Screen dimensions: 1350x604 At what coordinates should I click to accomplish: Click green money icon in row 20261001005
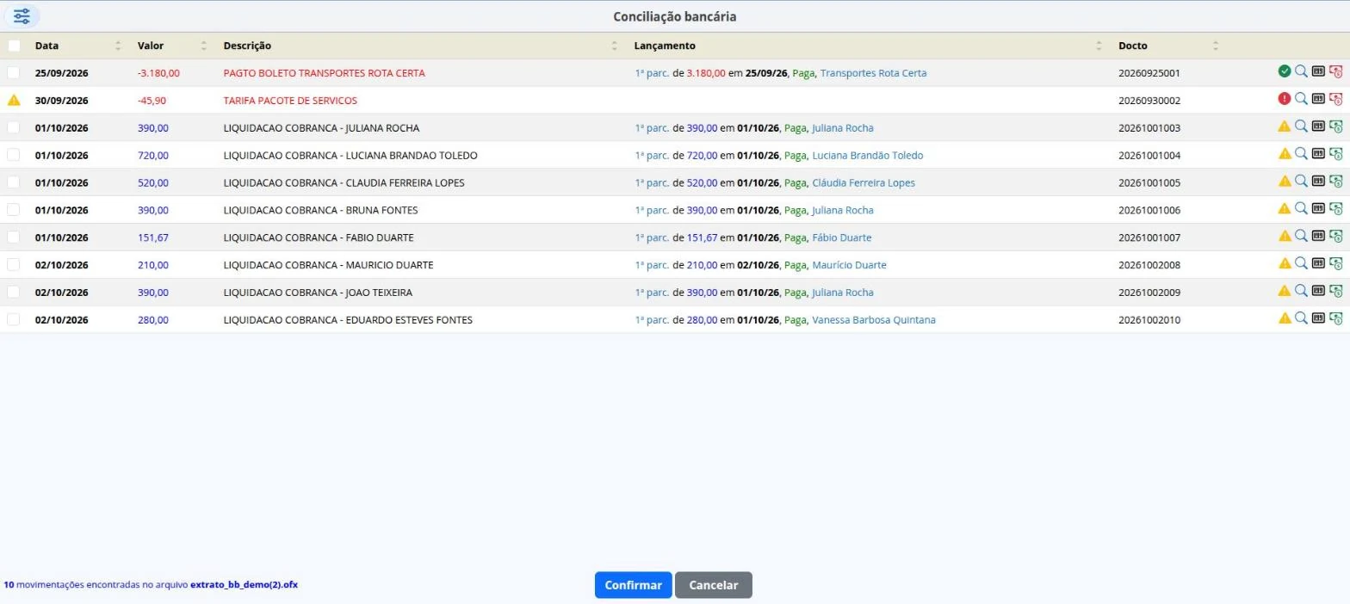point(1335,182)
